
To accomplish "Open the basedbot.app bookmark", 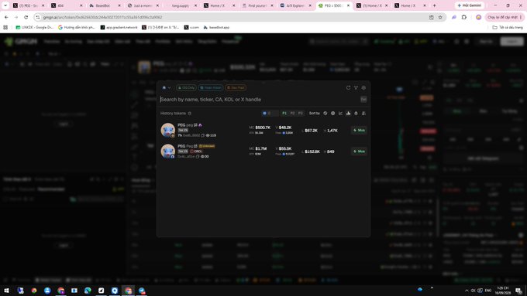I will coord(216,28).
